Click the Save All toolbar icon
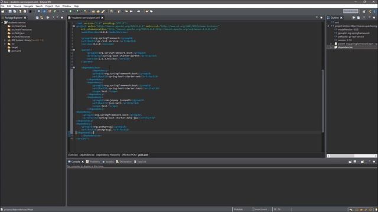 pos(15,11)
